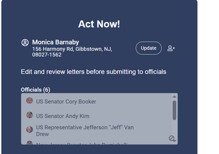Click the "Officials (6)" label
This screenshot has height=154, width=219.
click(x=35, y=90)
